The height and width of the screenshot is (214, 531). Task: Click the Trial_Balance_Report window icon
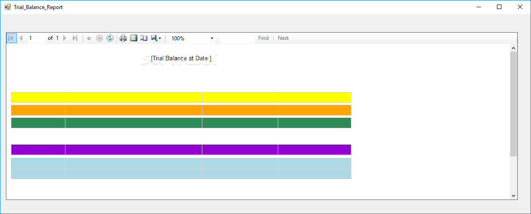[x=7, y=7]
